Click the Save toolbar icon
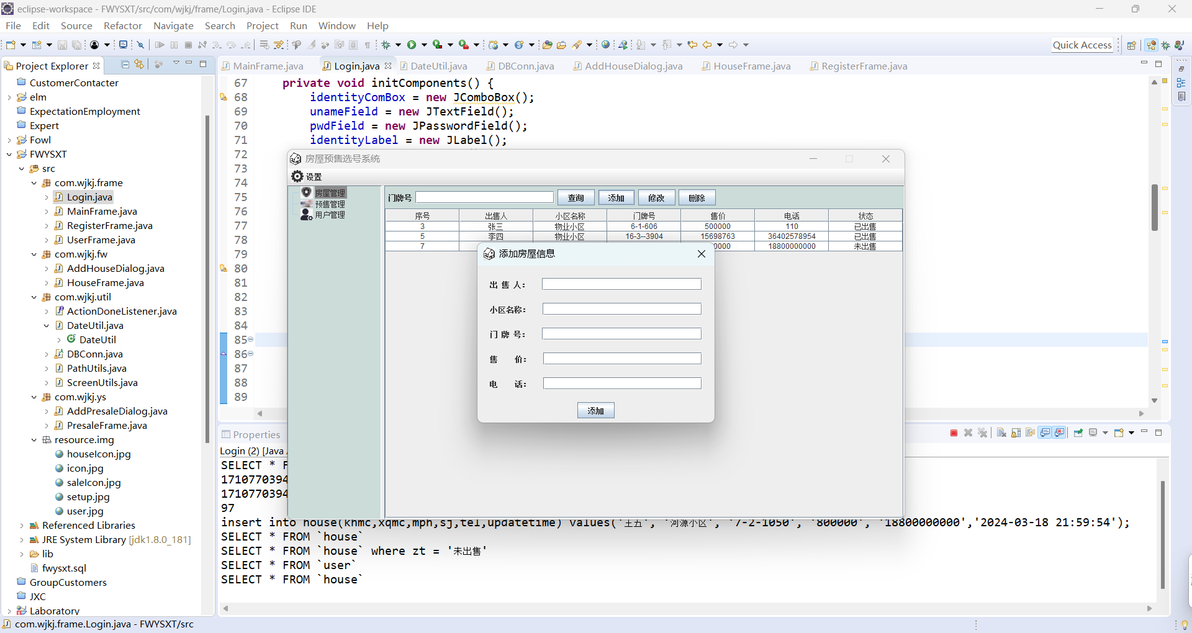The image size is (1192, 633). click(62, 45)
